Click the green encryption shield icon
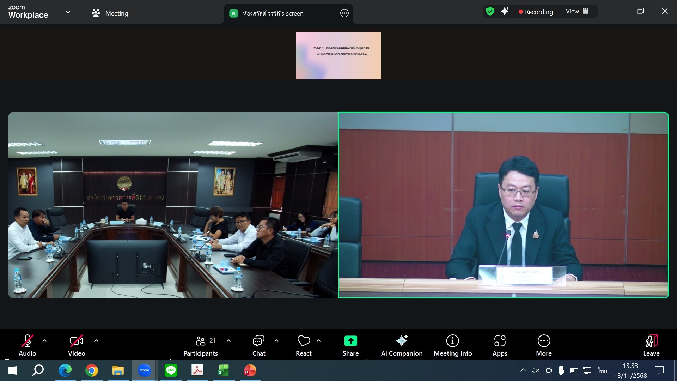The height and width of the screenshot is (381, 677). 490,11
